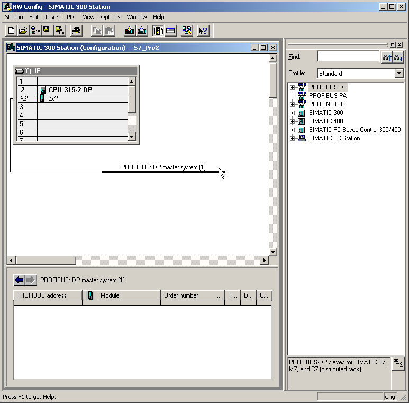
Task: Open the Profile dropdown showing Standard
Action: click(399, 73)
